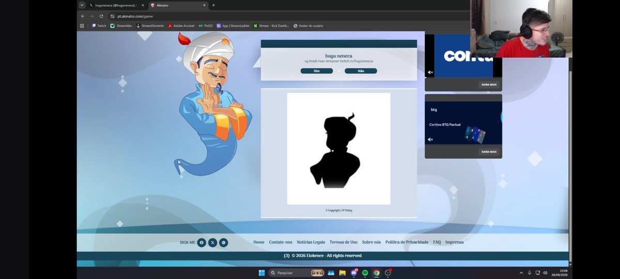
Task: Close the huguneneca X tab
Action: tap(143, 5)
